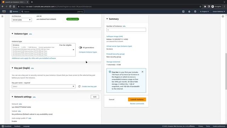Open a new browser tab

32,2
